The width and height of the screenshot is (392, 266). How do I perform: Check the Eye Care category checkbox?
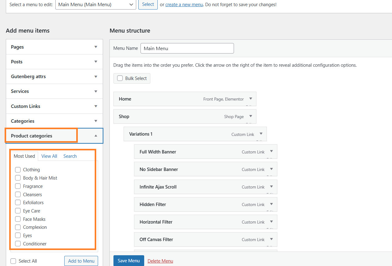[x=18, y=211]
